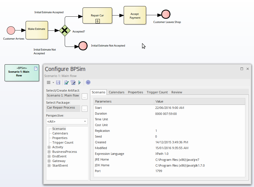Screen dimensions: 254x187
Task: Run the simulation with the green play icon
Action: click(80, 82)
